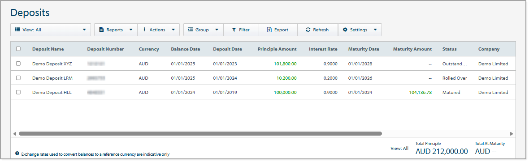This screenshot has height=162, width=529.
Task: Click the Settings gear icon
Action: click(x=345, y=30)
